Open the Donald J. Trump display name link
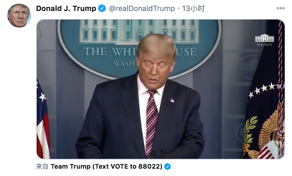Screen dimensions: 292x176 point(66,8)
